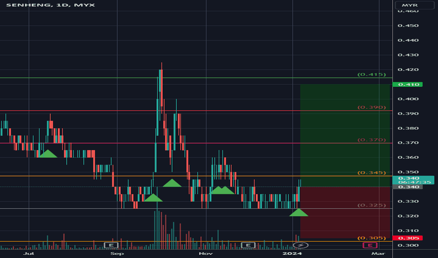Click the 0.330 price axis label
This screenshot has width=438, height=258.
[x=408, y=201]
